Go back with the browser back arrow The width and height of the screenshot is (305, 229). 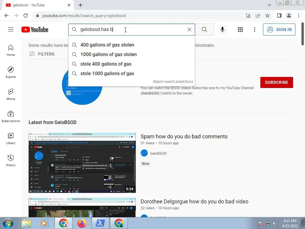point(7,16)
